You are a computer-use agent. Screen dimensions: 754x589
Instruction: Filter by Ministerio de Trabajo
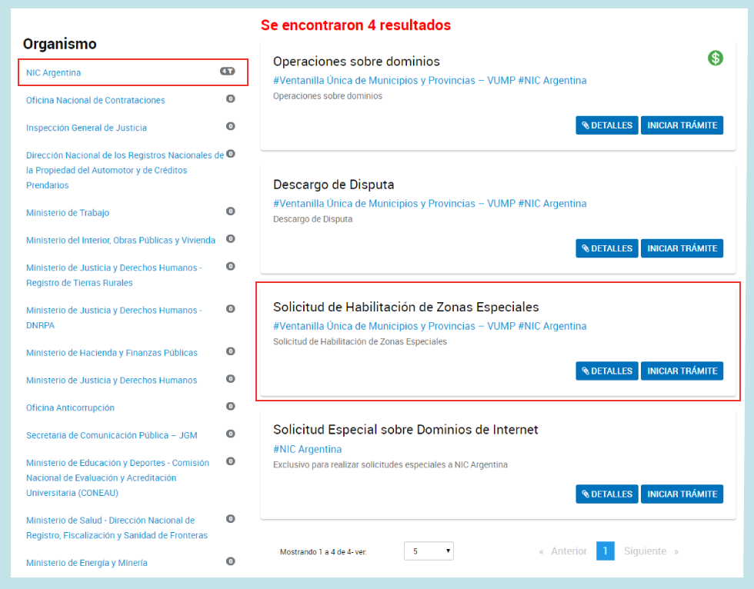(x=68, y=213)
